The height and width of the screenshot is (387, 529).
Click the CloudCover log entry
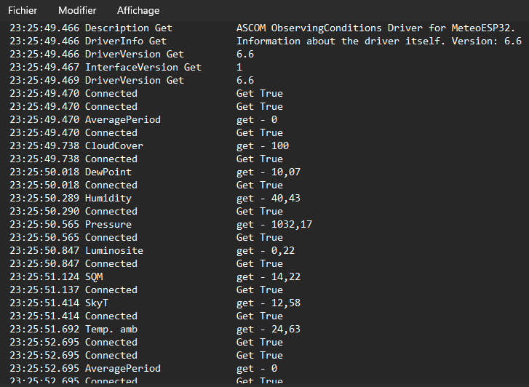coord(114,145)
